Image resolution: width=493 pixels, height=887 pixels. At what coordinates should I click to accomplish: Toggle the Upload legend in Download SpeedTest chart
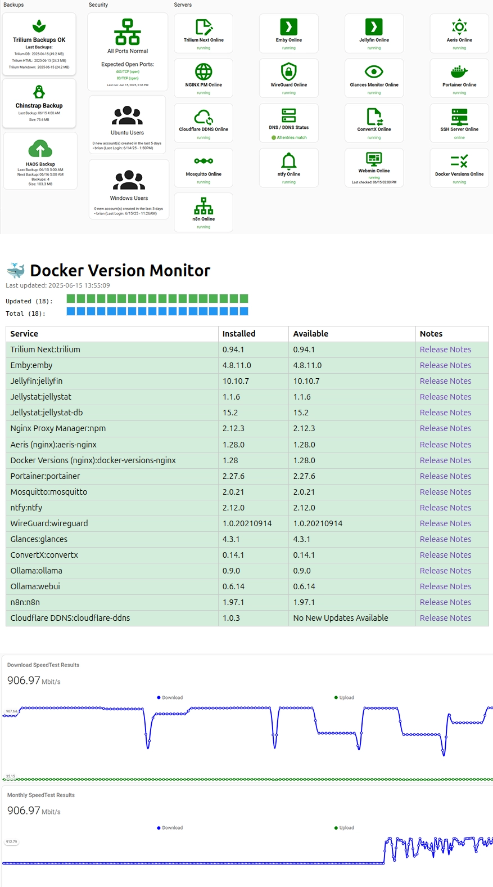tap(344, 697)
